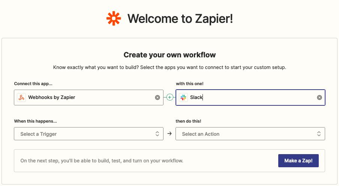Click the 'then do this!' label

(x=188, y=121)
